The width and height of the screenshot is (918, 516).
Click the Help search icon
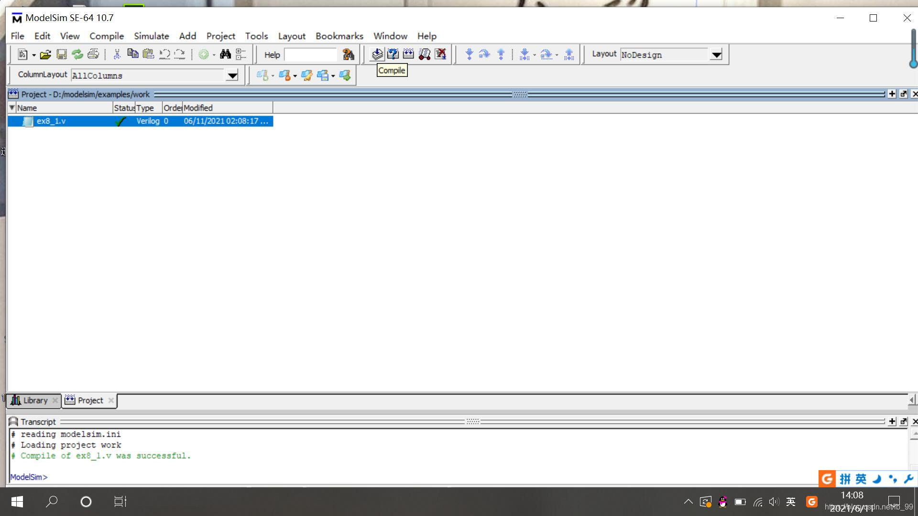tap(348, 54)
